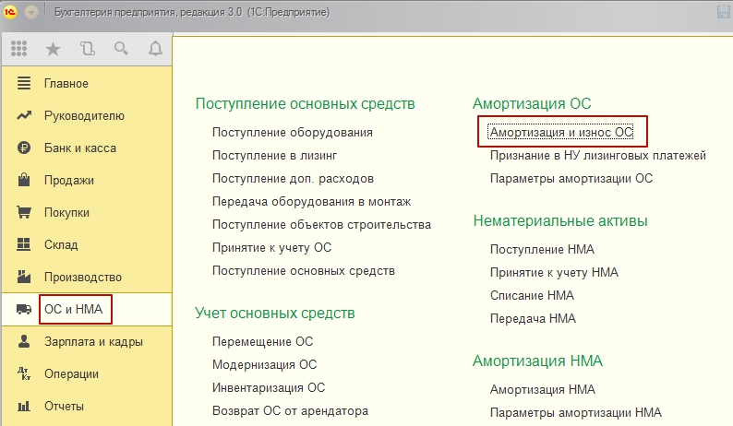This screenshot has height=426, width=733.
Task: Go to the Покупки section
Action: (66, 212)
